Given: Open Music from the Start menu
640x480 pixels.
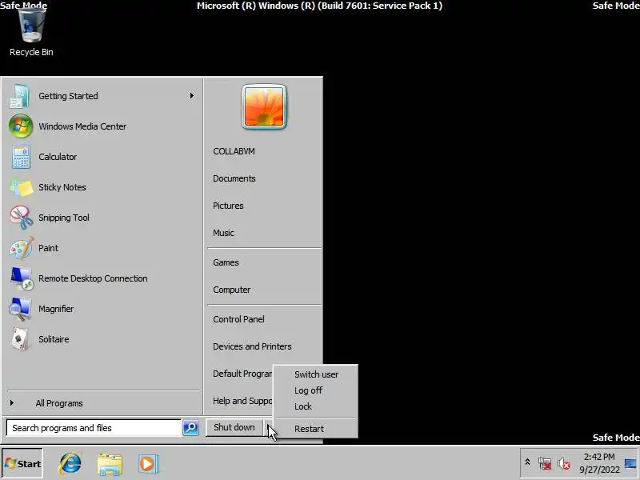Looking at the screenshot, I should click(x=223, y=233).
